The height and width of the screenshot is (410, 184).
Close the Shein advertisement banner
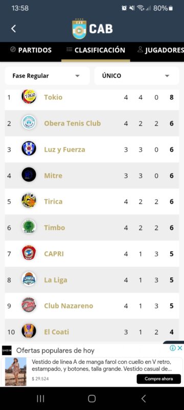[x=180, y=348]
